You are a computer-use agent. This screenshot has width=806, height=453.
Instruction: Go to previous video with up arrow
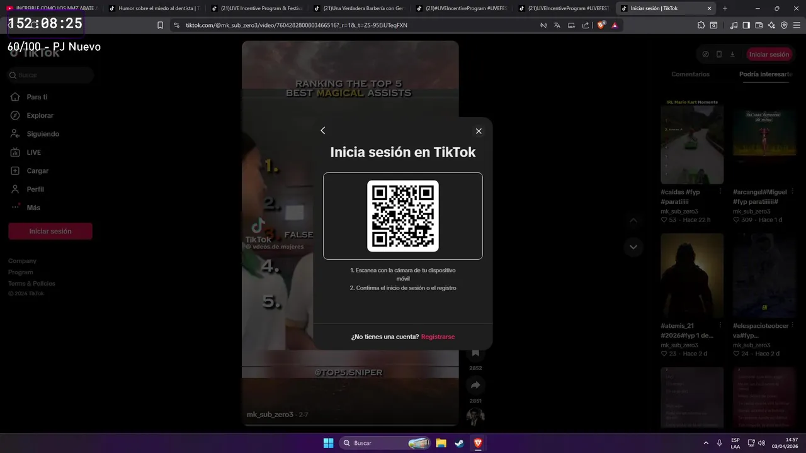pyautogui.click(x=633, y=220)
